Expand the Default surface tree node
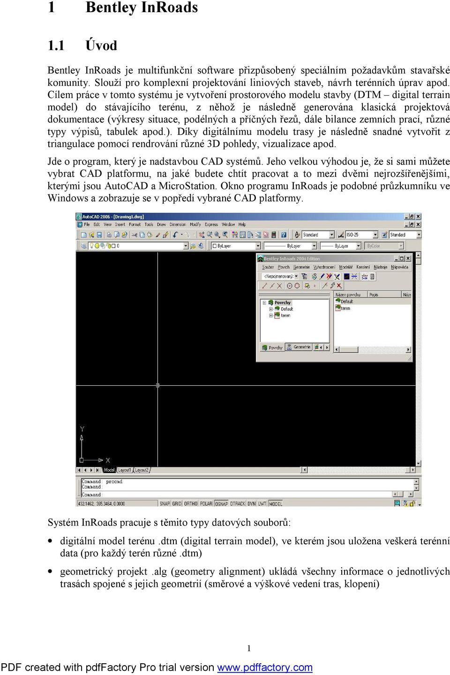The height and width of the screenshot is (675, 450). (x=271, y=309)
